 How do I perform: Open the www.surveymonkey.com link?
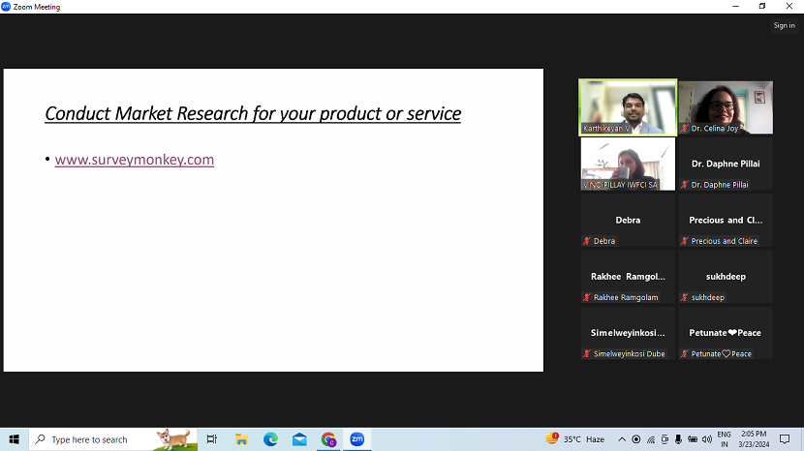[134, 160]
